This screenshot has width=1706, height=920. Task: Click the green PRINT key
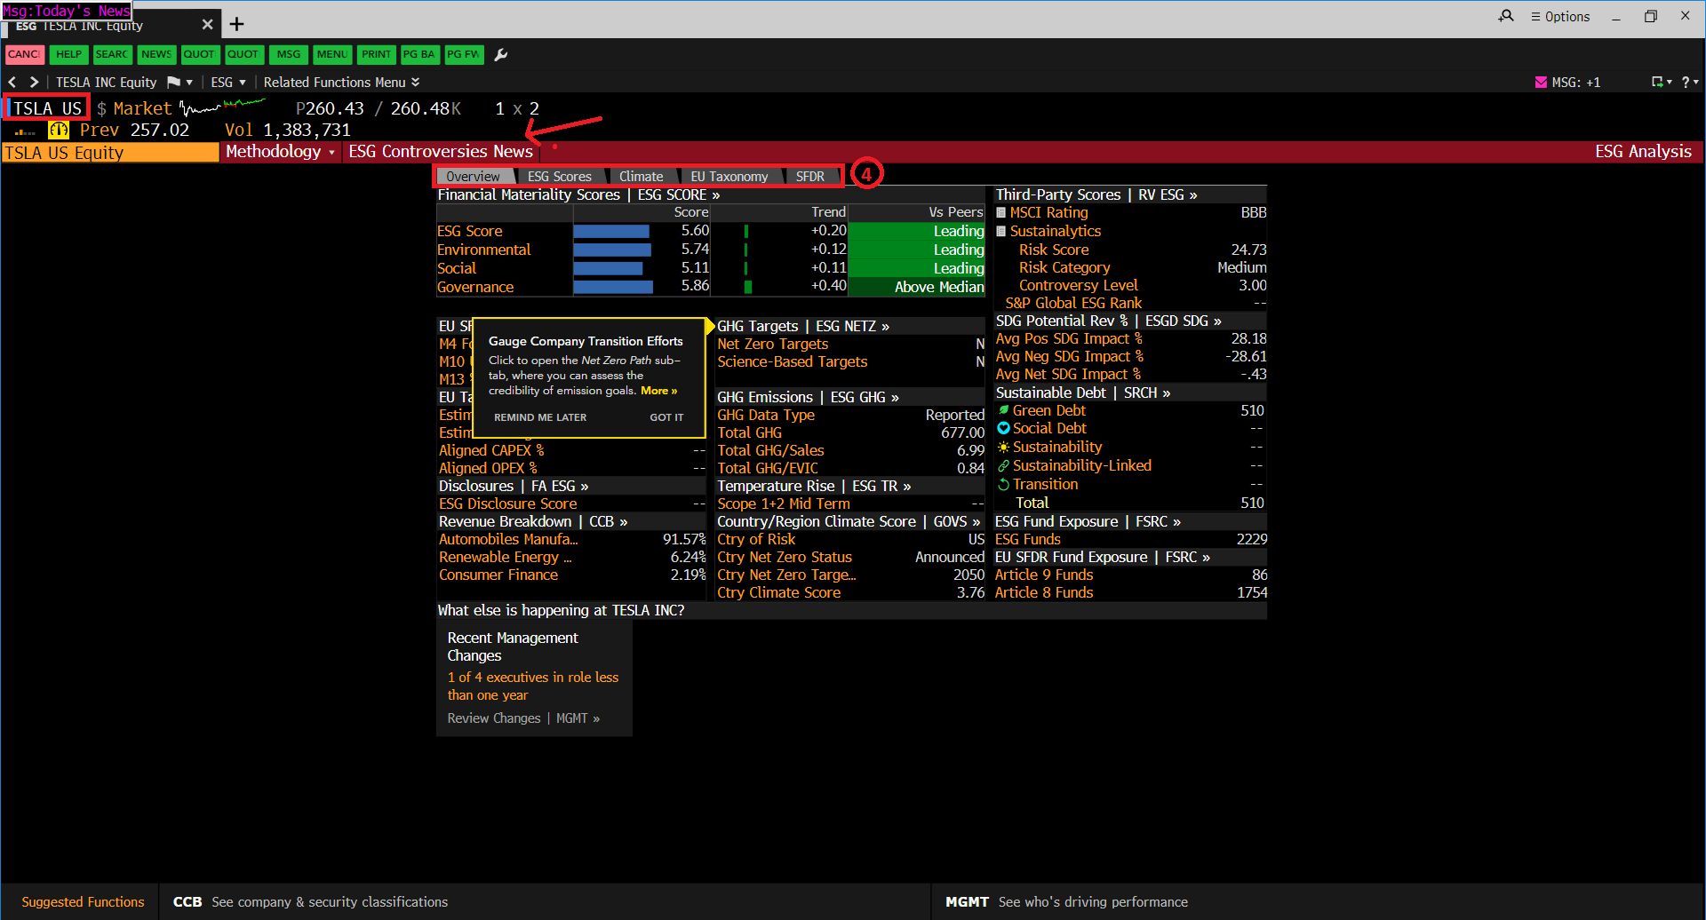tap(376, 55)
